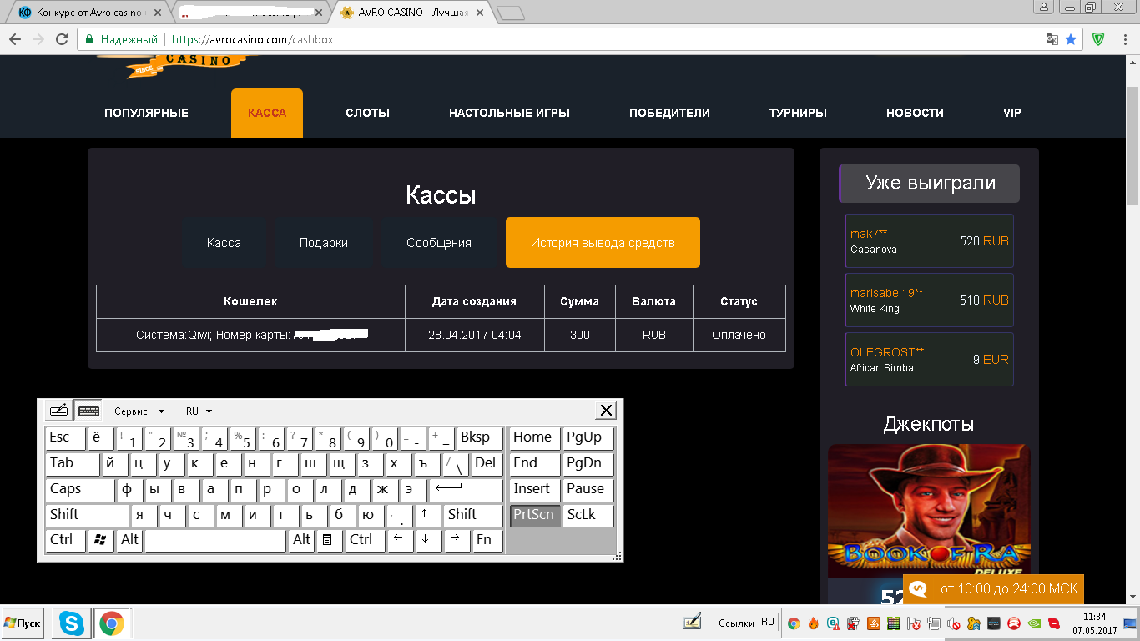Toggle the Caps key on the on-screen keyboard
Image resolution: width=1140 pixels, height=641 pixels.
click(x=79, y=489)
